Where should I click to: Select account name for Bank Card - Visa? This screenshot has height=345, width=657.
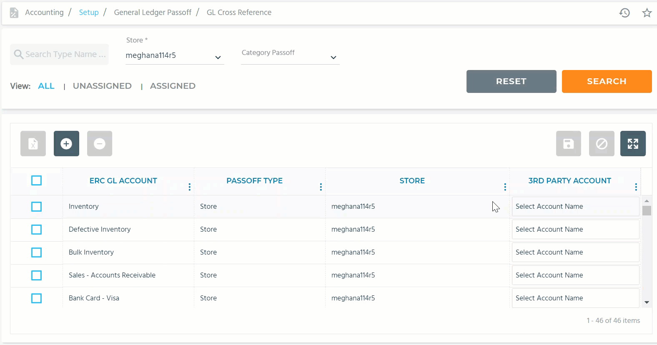(x=575, y=298)
